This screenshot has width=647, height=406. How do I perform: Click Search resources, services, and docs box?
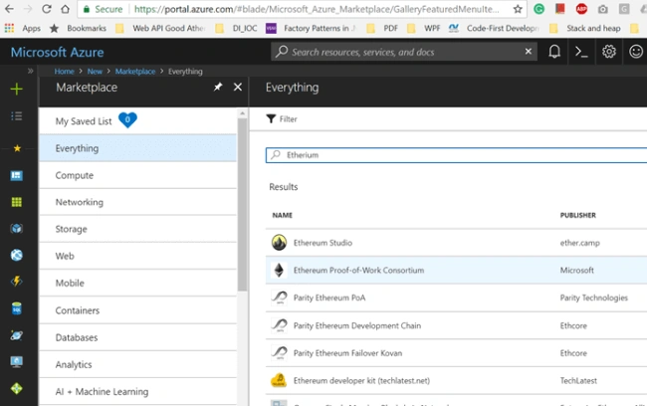[x=403, y=52]
